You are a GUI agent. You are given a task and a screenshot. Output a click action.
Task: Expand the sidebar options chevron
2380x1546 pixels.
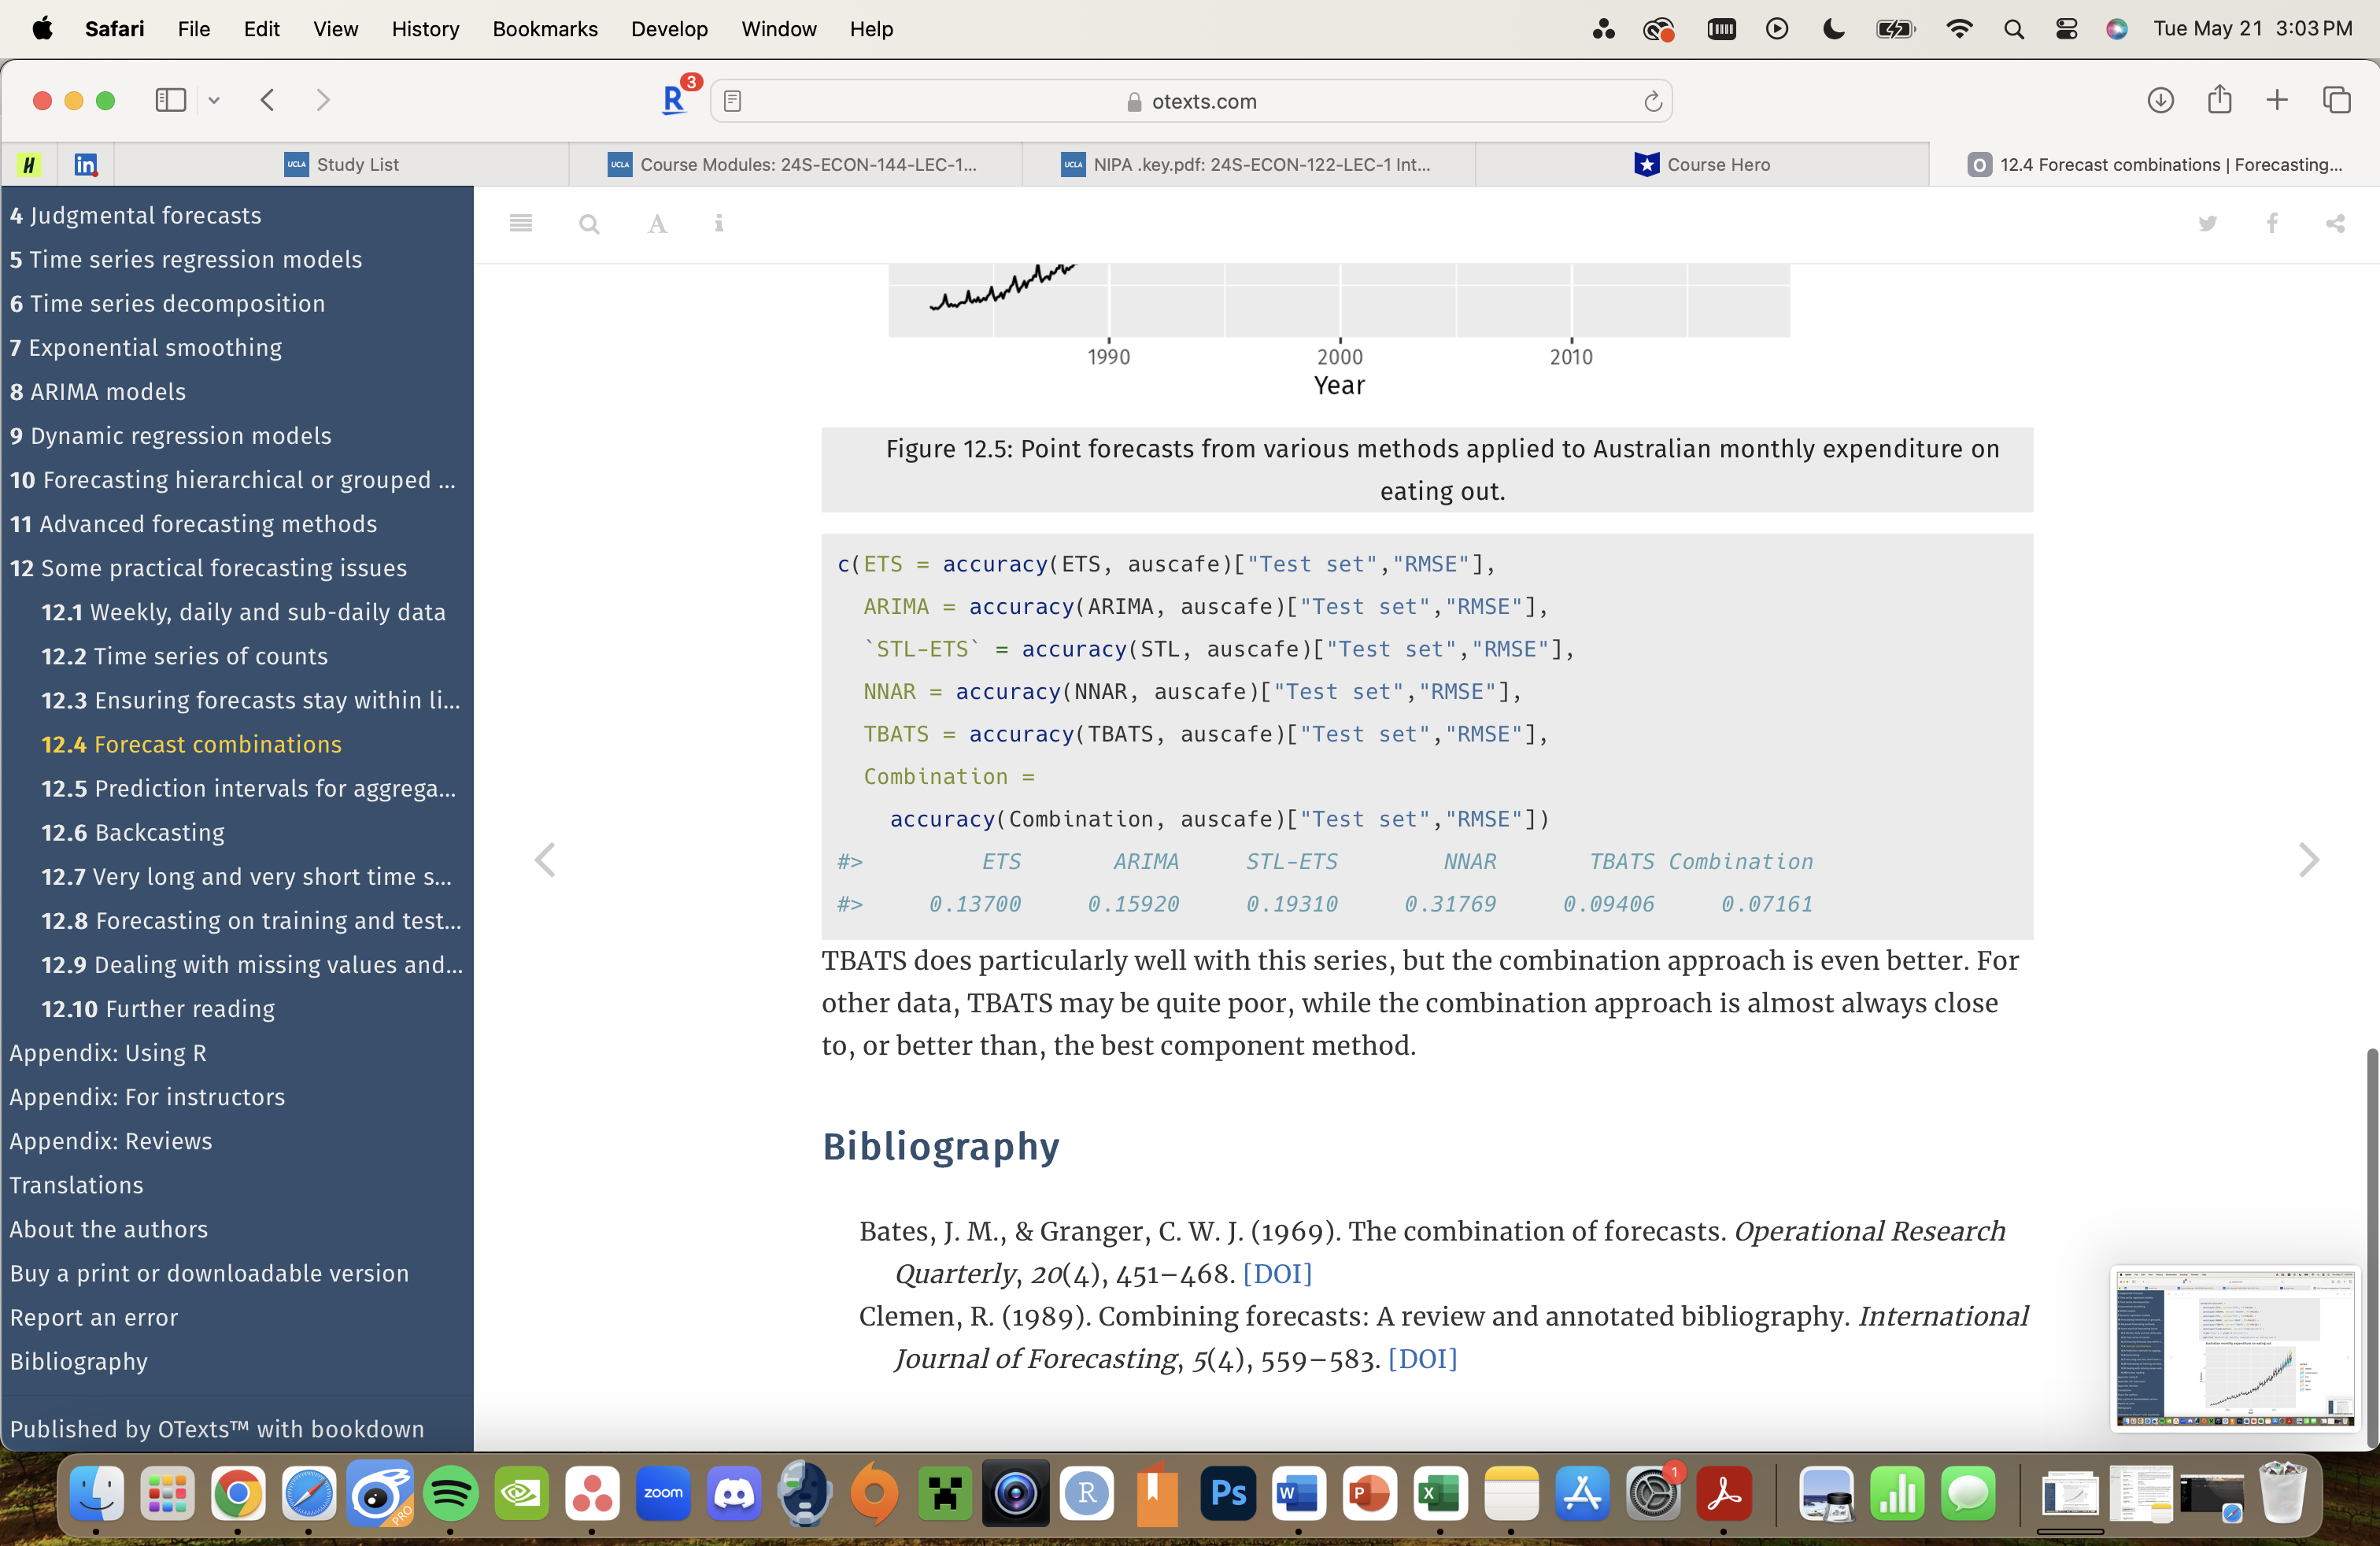214,100
